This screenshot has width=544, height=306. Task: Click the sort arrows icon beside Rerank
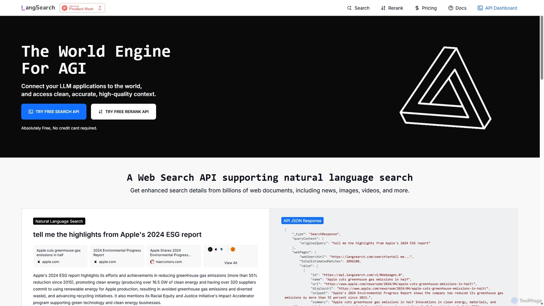pyautogui.click(x=383, y=8)
